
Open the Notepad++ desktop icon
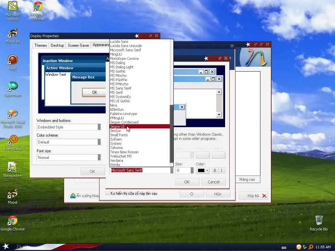(13, 170)
